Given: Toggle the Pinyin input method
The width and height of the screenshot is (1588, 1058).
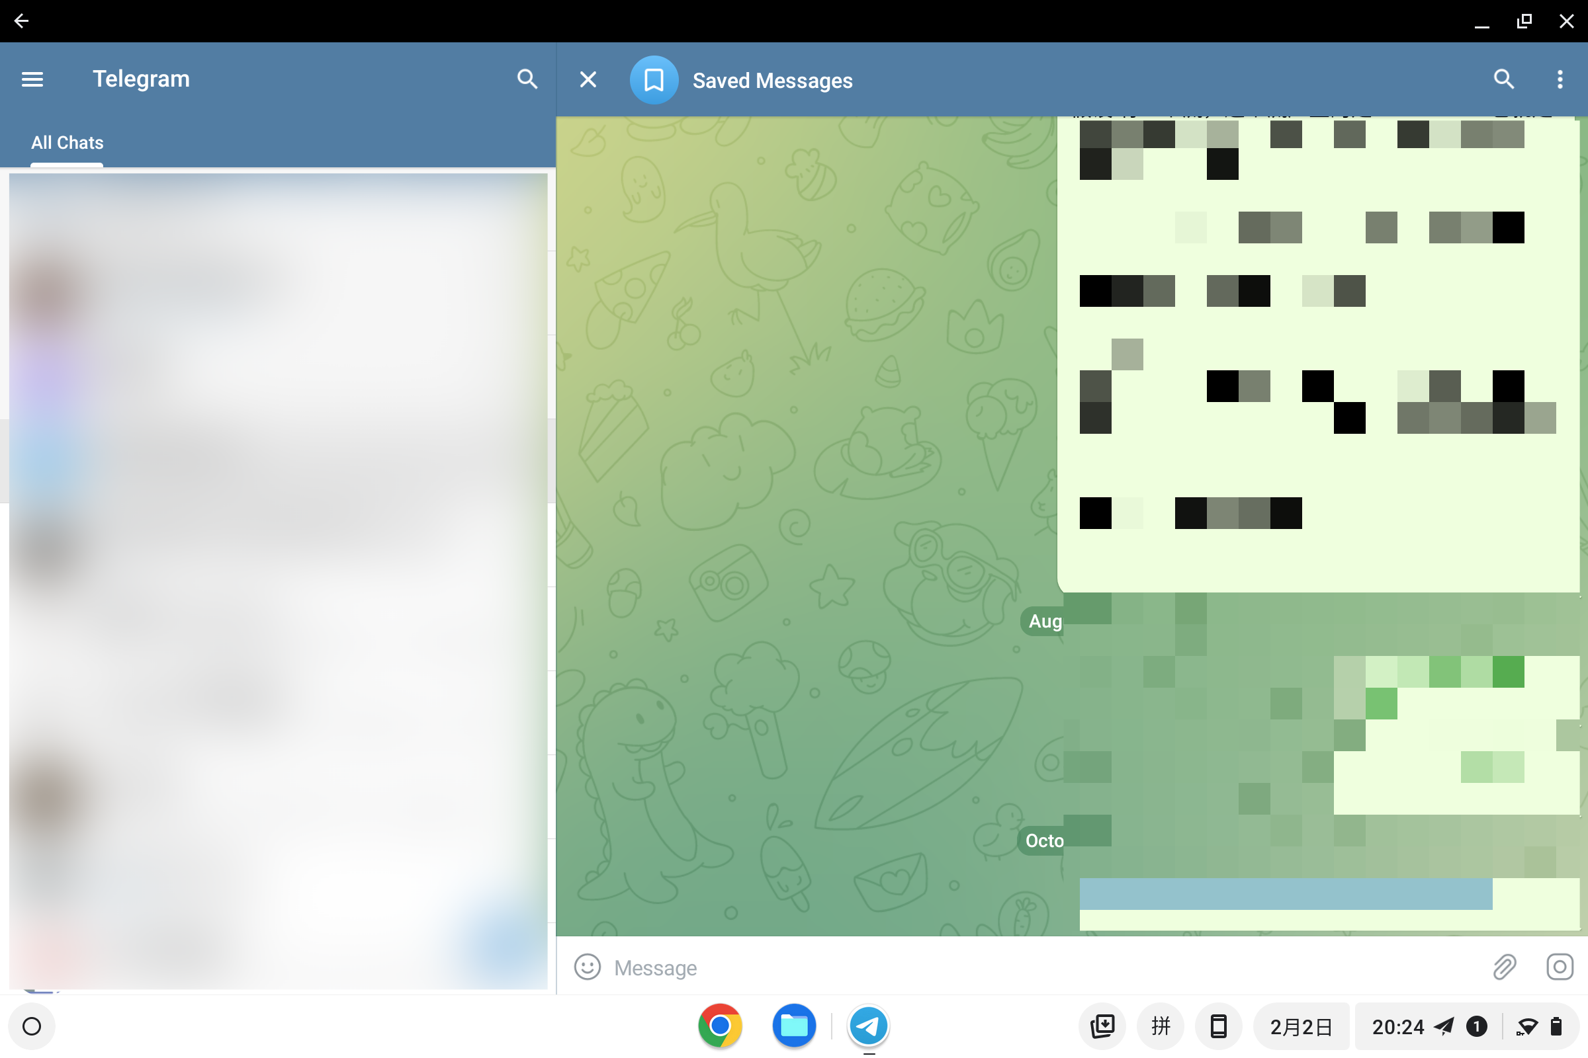Looking at the screenshot, I should [x=1160, y=1026].
